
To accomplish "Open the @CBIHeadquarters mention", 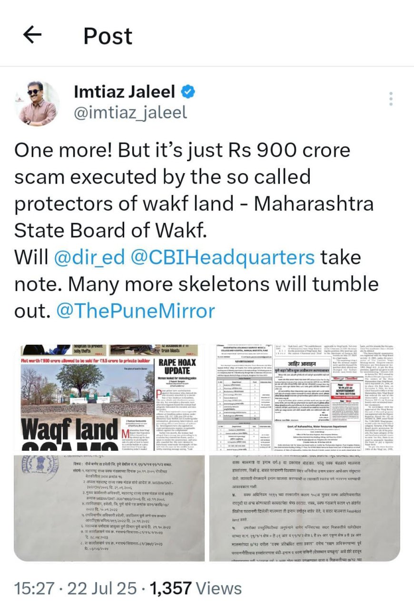I will [223, 258].
